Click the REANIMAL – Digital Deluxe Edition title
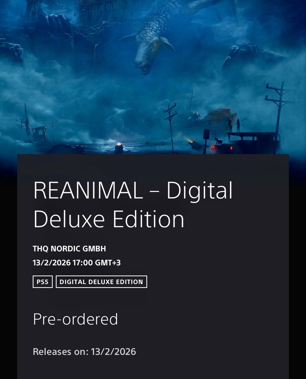 [x=133, y=205]
